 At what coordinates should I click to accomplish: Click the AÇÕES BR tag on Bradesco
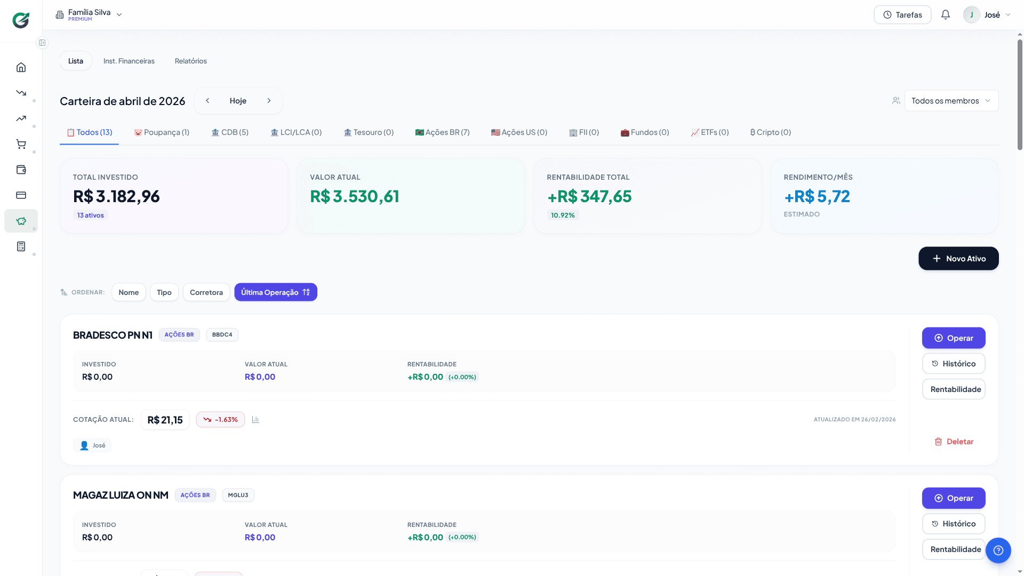pyautogui.click(x=179, y=335)
